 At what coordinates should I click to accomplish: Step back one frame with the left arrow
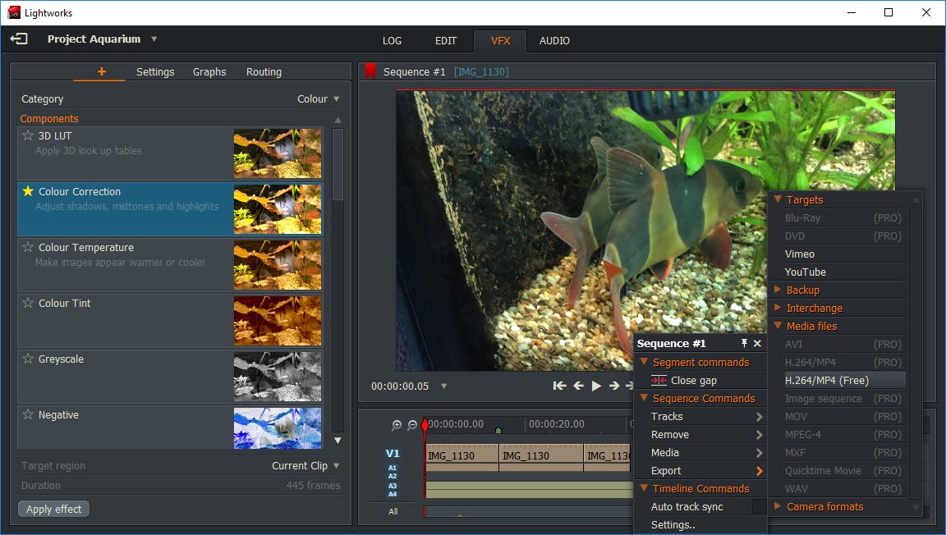pos(578,386)
